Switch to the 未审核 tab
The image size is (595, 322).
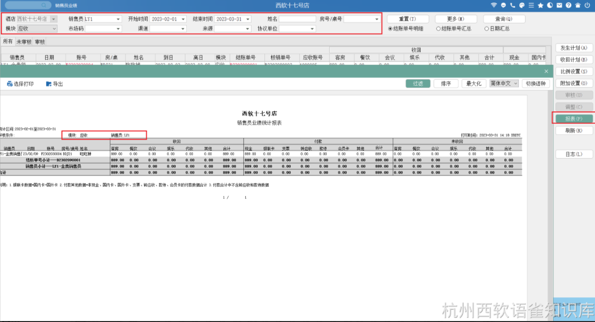click(x=24, y=41)
